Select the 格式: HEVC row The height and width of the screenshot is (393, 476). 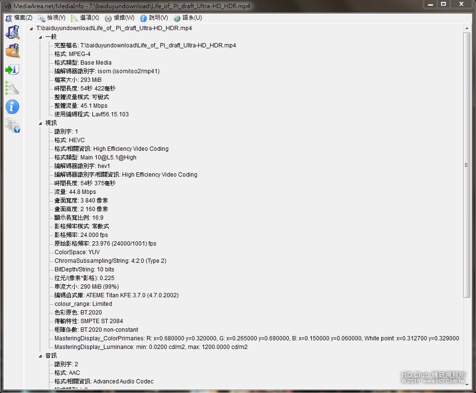coord(69,140)
